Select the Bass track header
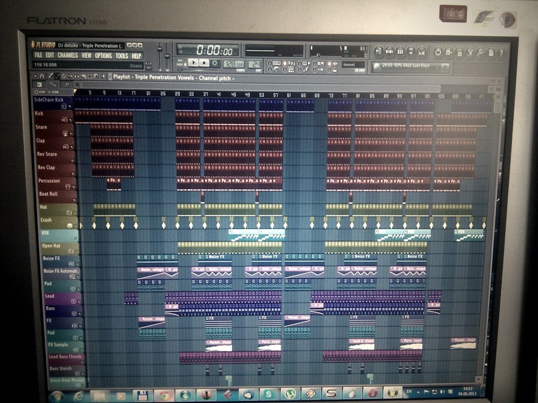Viewport: 538px width, 403px height. pyautogui.click(x=64, y=310)
